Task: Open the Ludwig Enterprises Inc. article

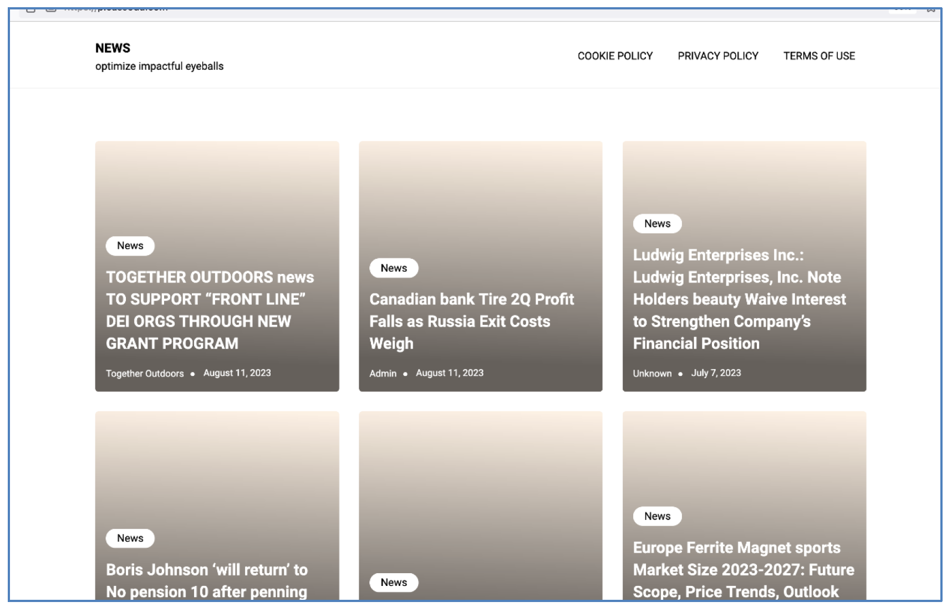Action: pos(739,299)
